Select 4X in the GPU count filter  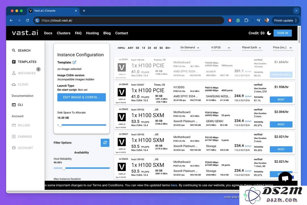(155, 48)
